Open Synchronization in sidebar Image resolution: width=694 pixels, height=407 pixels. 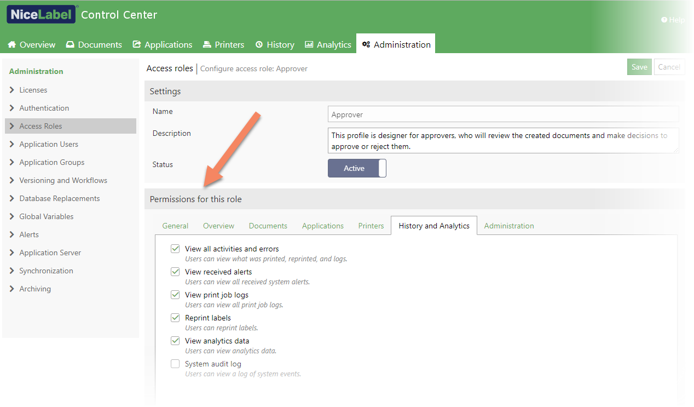pos(46,271)
